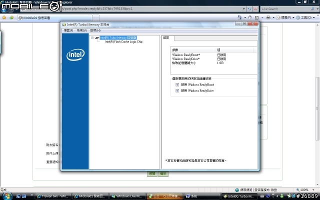Click the blue help icon in system tray
This screenshot has width=320, height=200.
268,196
